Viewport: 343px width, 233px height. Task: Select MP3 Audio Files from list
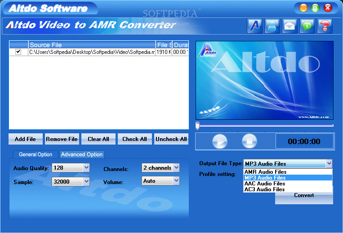pyautogui.click(x=288, y=178)
